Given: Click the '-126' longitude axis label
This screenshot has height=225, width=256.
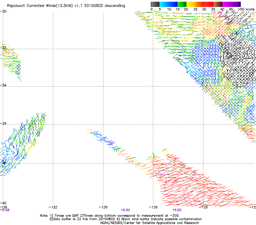Looking at the screenshot, I should (153, 207).
